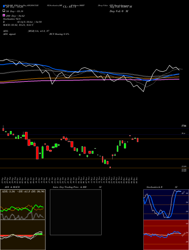This screenshot has height=250, width=189.
Task: Click the magenta 200 Day legend swatch
Action: (4, 15)
